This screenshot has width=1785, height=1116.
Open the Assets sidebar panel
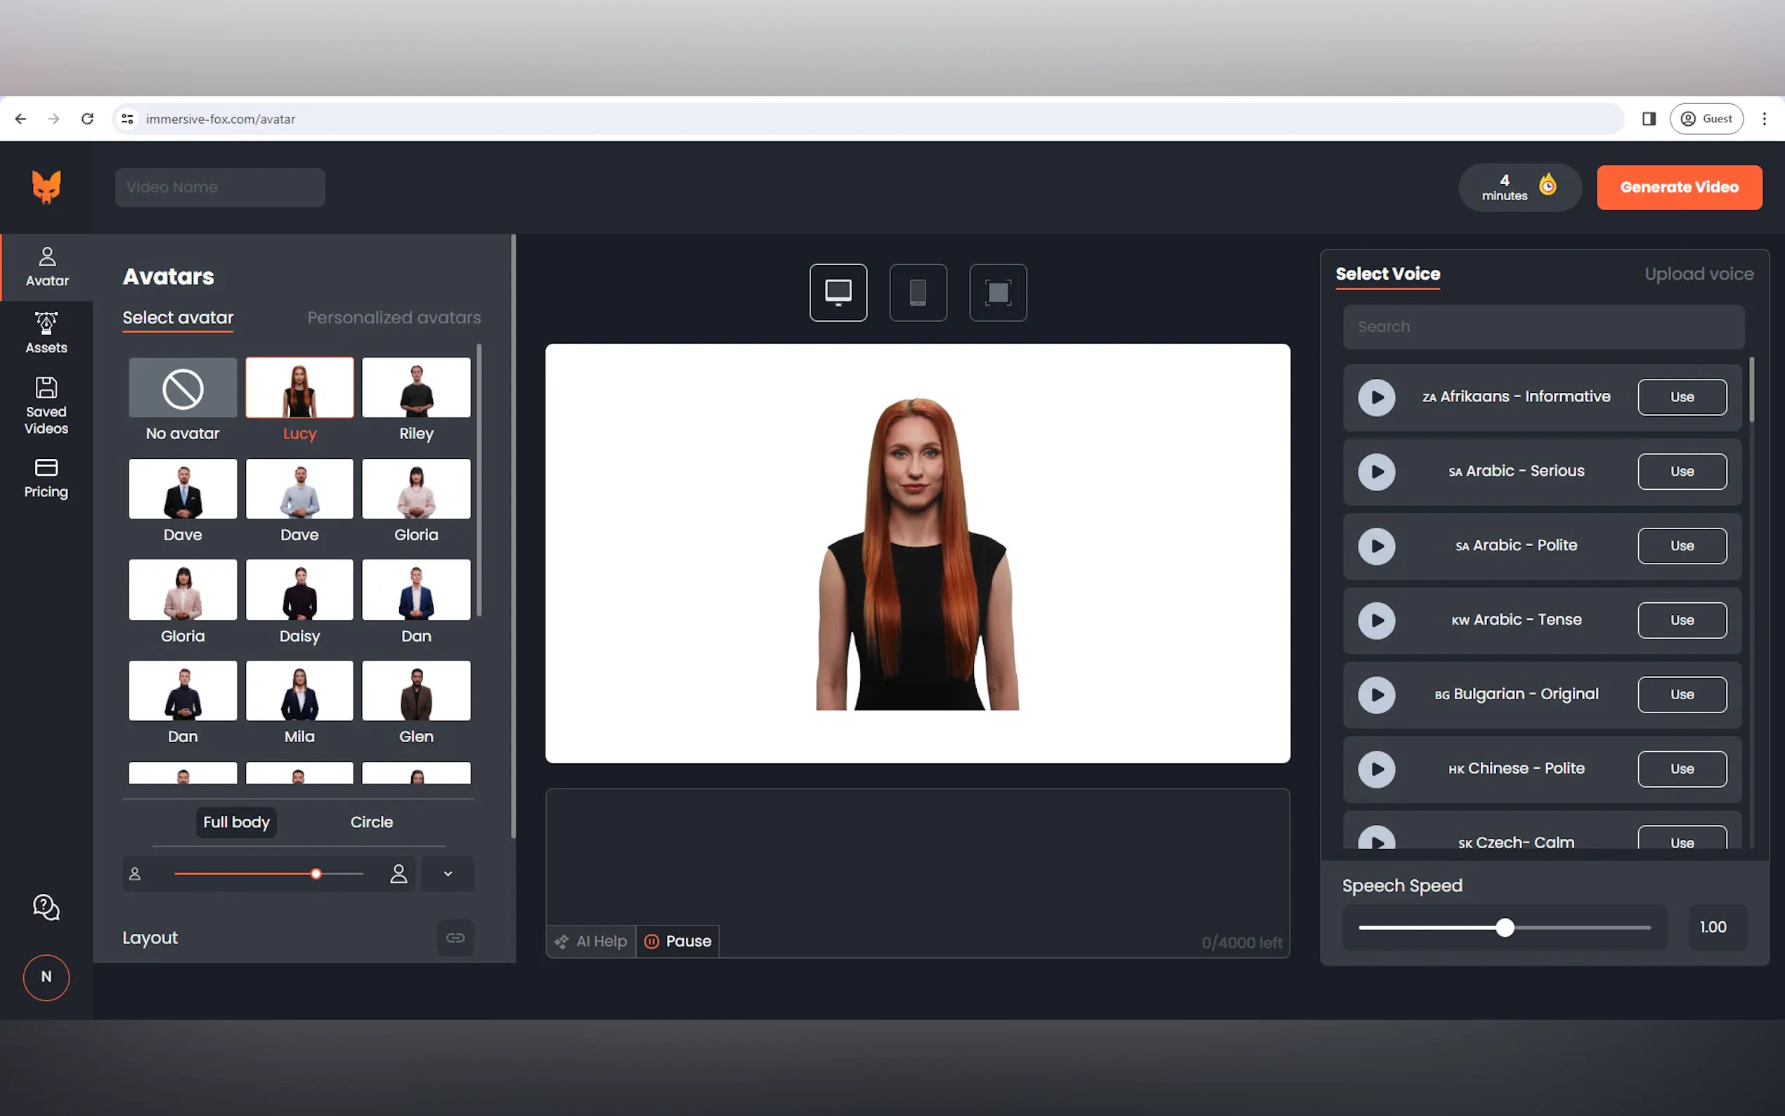coord(46,333)
